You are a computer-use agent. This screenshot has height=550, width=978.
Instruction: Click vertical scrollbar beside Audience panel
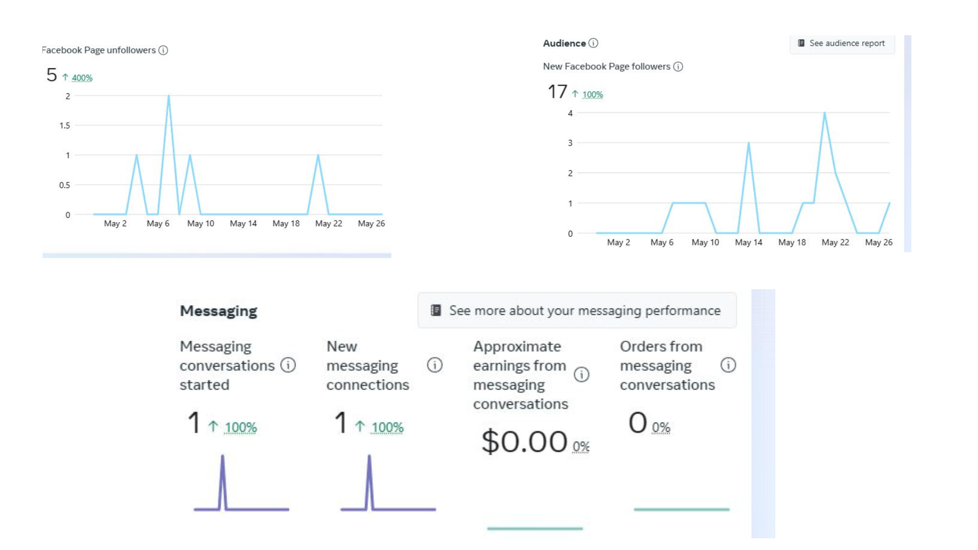click(907, 144)
